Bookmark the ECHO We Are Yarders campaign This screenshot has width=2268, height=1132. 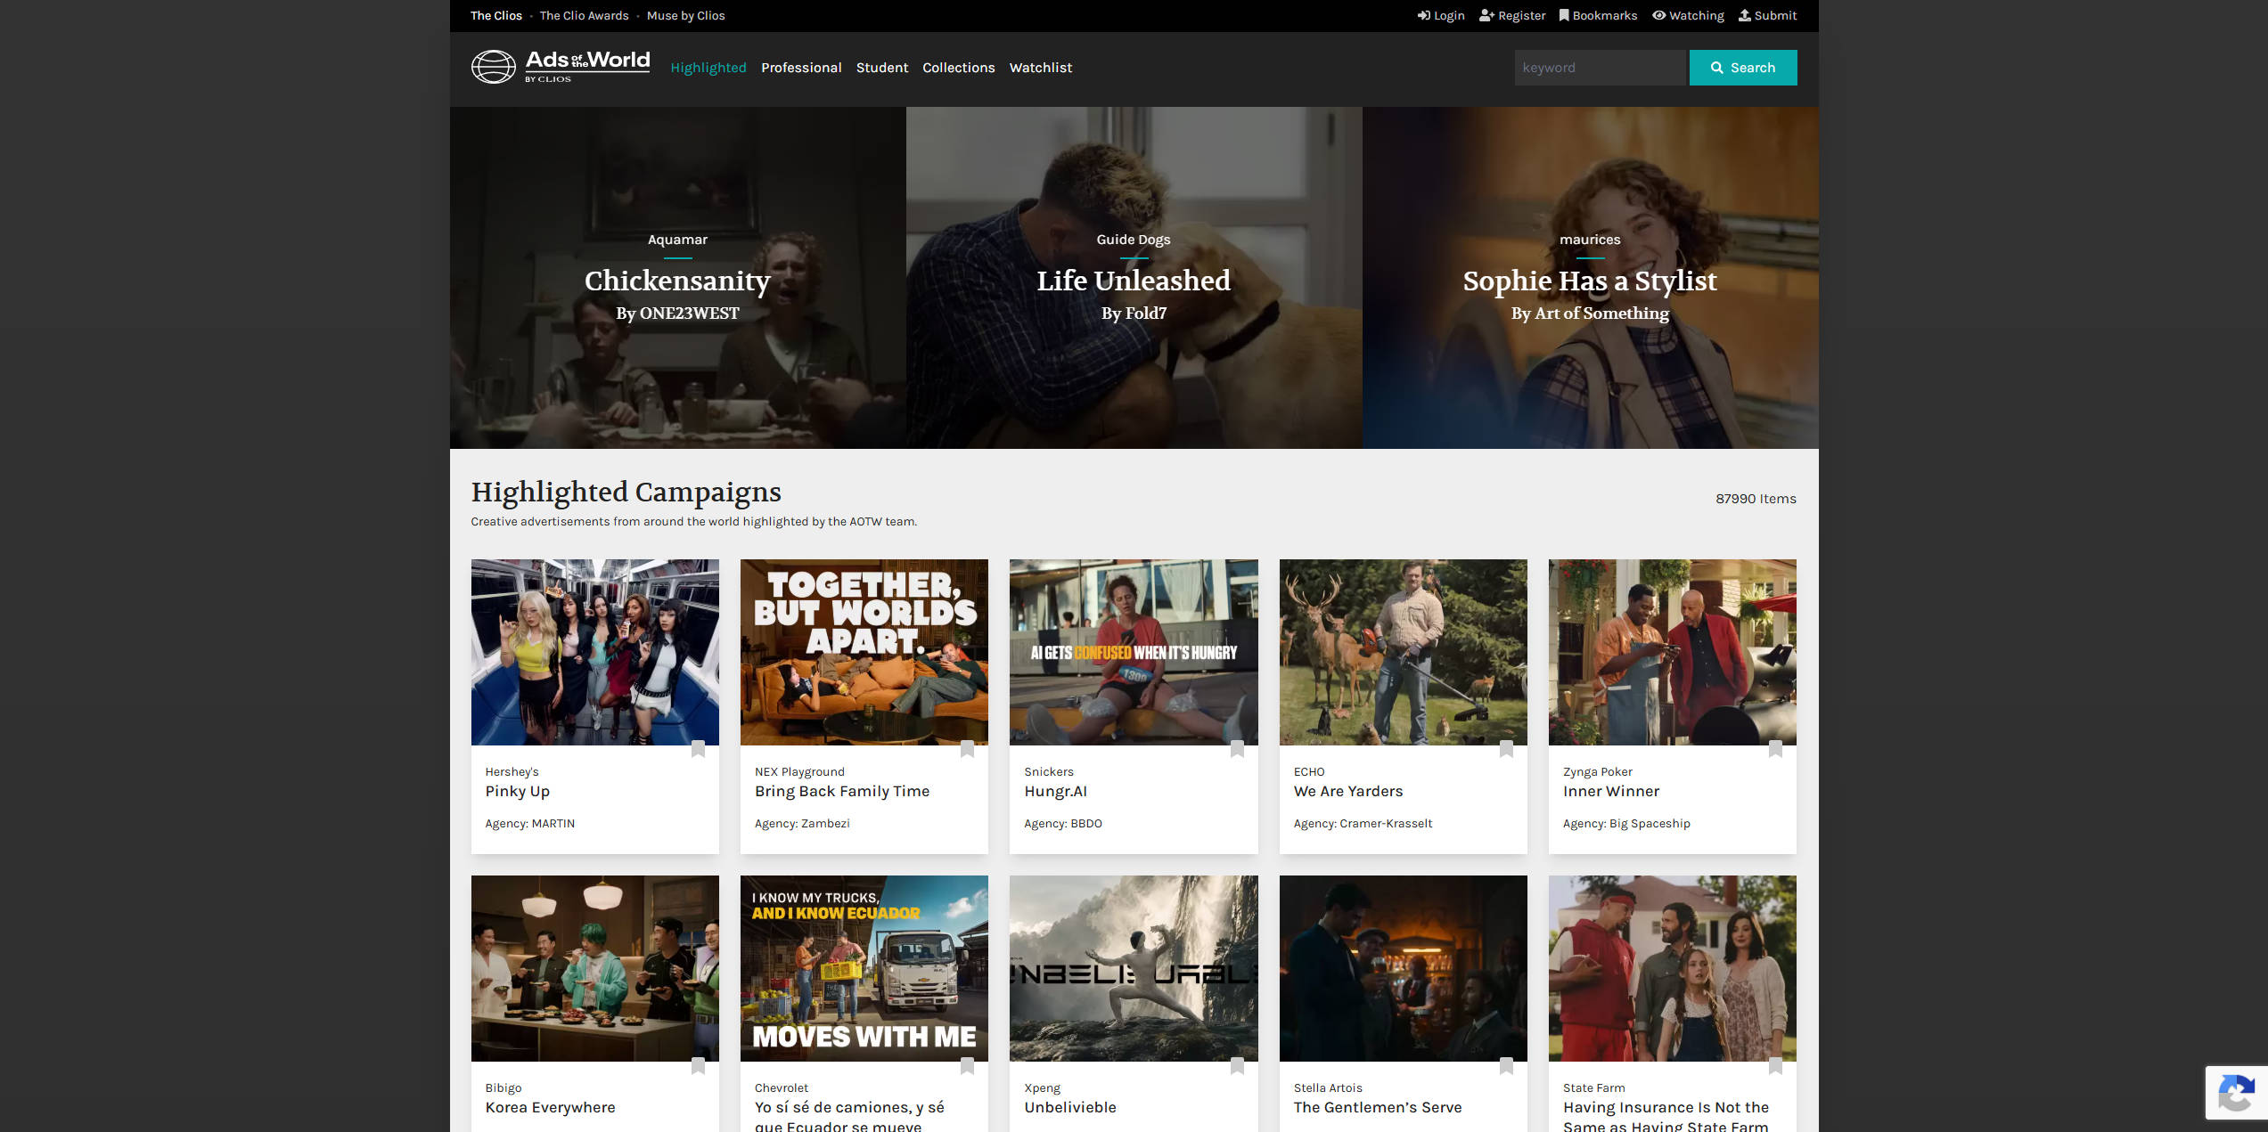click(1506, 749)
